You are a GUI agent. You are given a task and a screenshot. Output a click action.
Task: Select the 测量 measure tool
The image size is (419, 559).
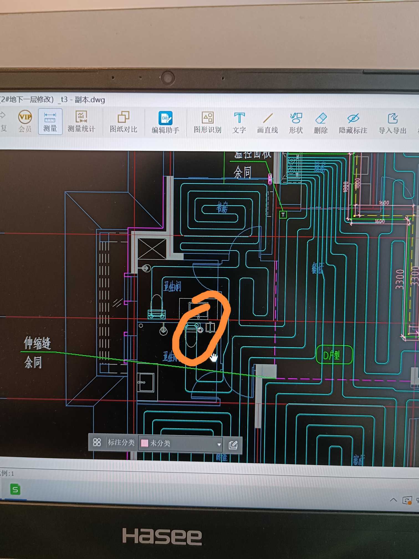pos(50,122)
